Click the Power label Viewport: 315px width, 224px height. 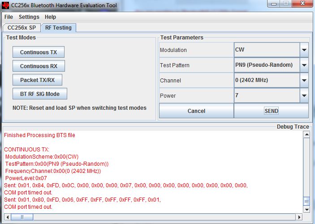(x=168, y=96)
